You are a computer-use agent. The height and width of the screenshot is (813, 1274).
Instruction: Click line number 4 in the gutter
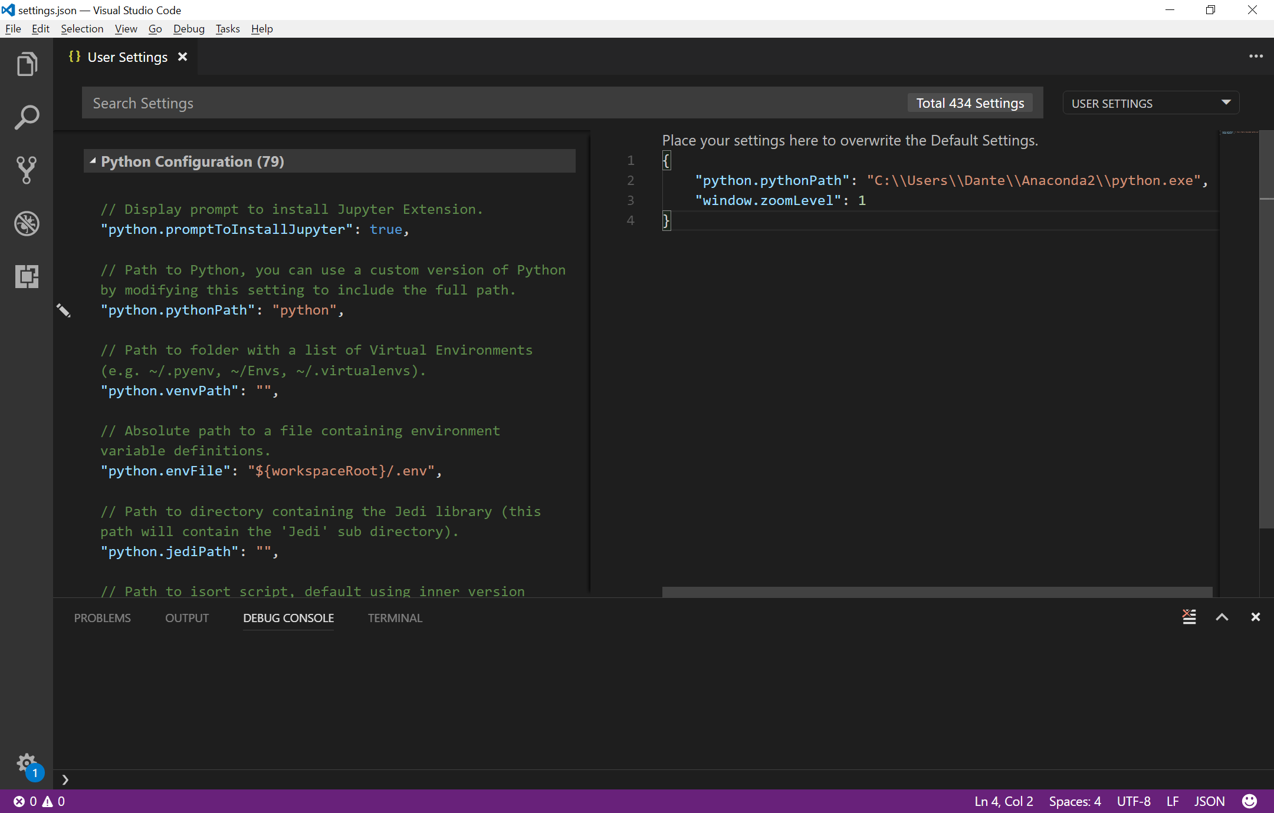click(x=631, y=220)
